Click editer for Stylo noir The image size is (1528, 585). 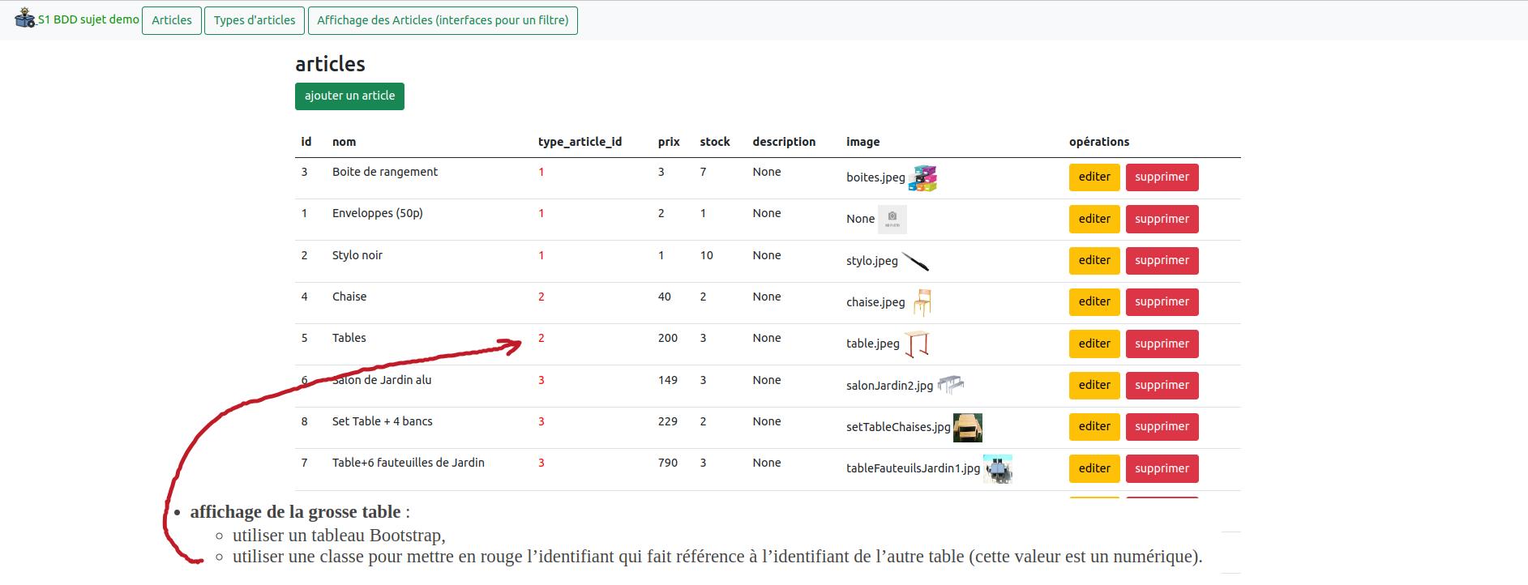[1094, 261]
